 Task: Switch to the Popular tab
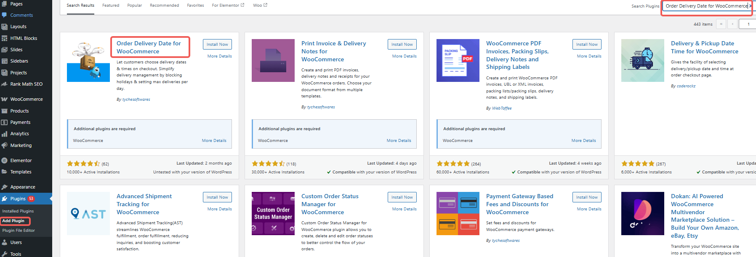(135, 5)
